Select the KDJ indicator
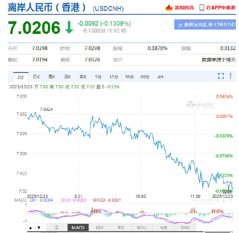 pos(100,228)
